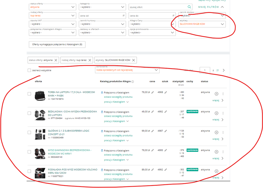Select checkbox for TORBA NA LAPTOPA offer

(x=29, y=94)
